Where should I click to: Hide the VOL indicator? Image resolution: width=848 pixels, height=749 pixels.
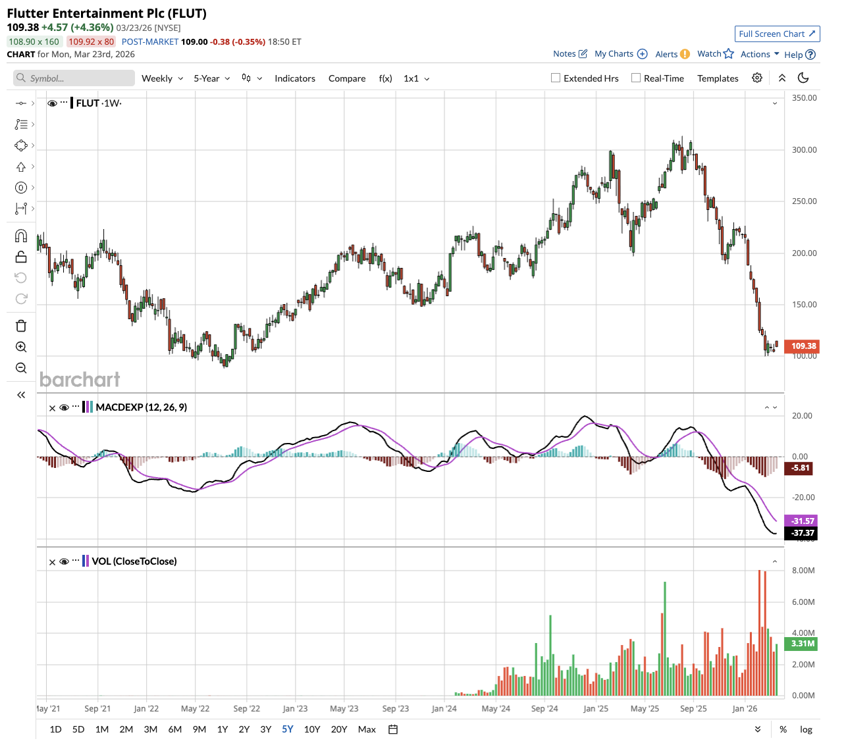pyautogui.click(x=64, y=561)
